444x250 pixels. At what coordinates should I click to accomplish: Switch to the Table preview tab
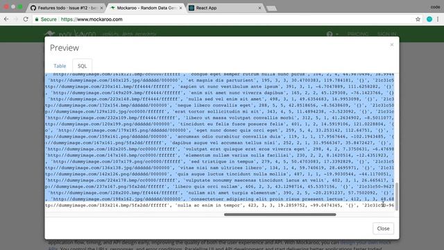[60, 66]
